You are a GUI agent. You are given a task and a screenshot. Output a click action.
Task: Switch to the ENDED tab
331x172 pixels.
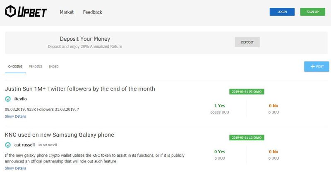point(53,66)
